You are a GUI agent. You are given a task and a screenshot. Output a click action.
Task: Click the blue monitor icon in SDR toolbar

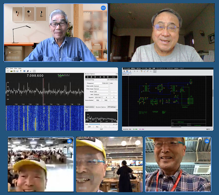point(24,71)
